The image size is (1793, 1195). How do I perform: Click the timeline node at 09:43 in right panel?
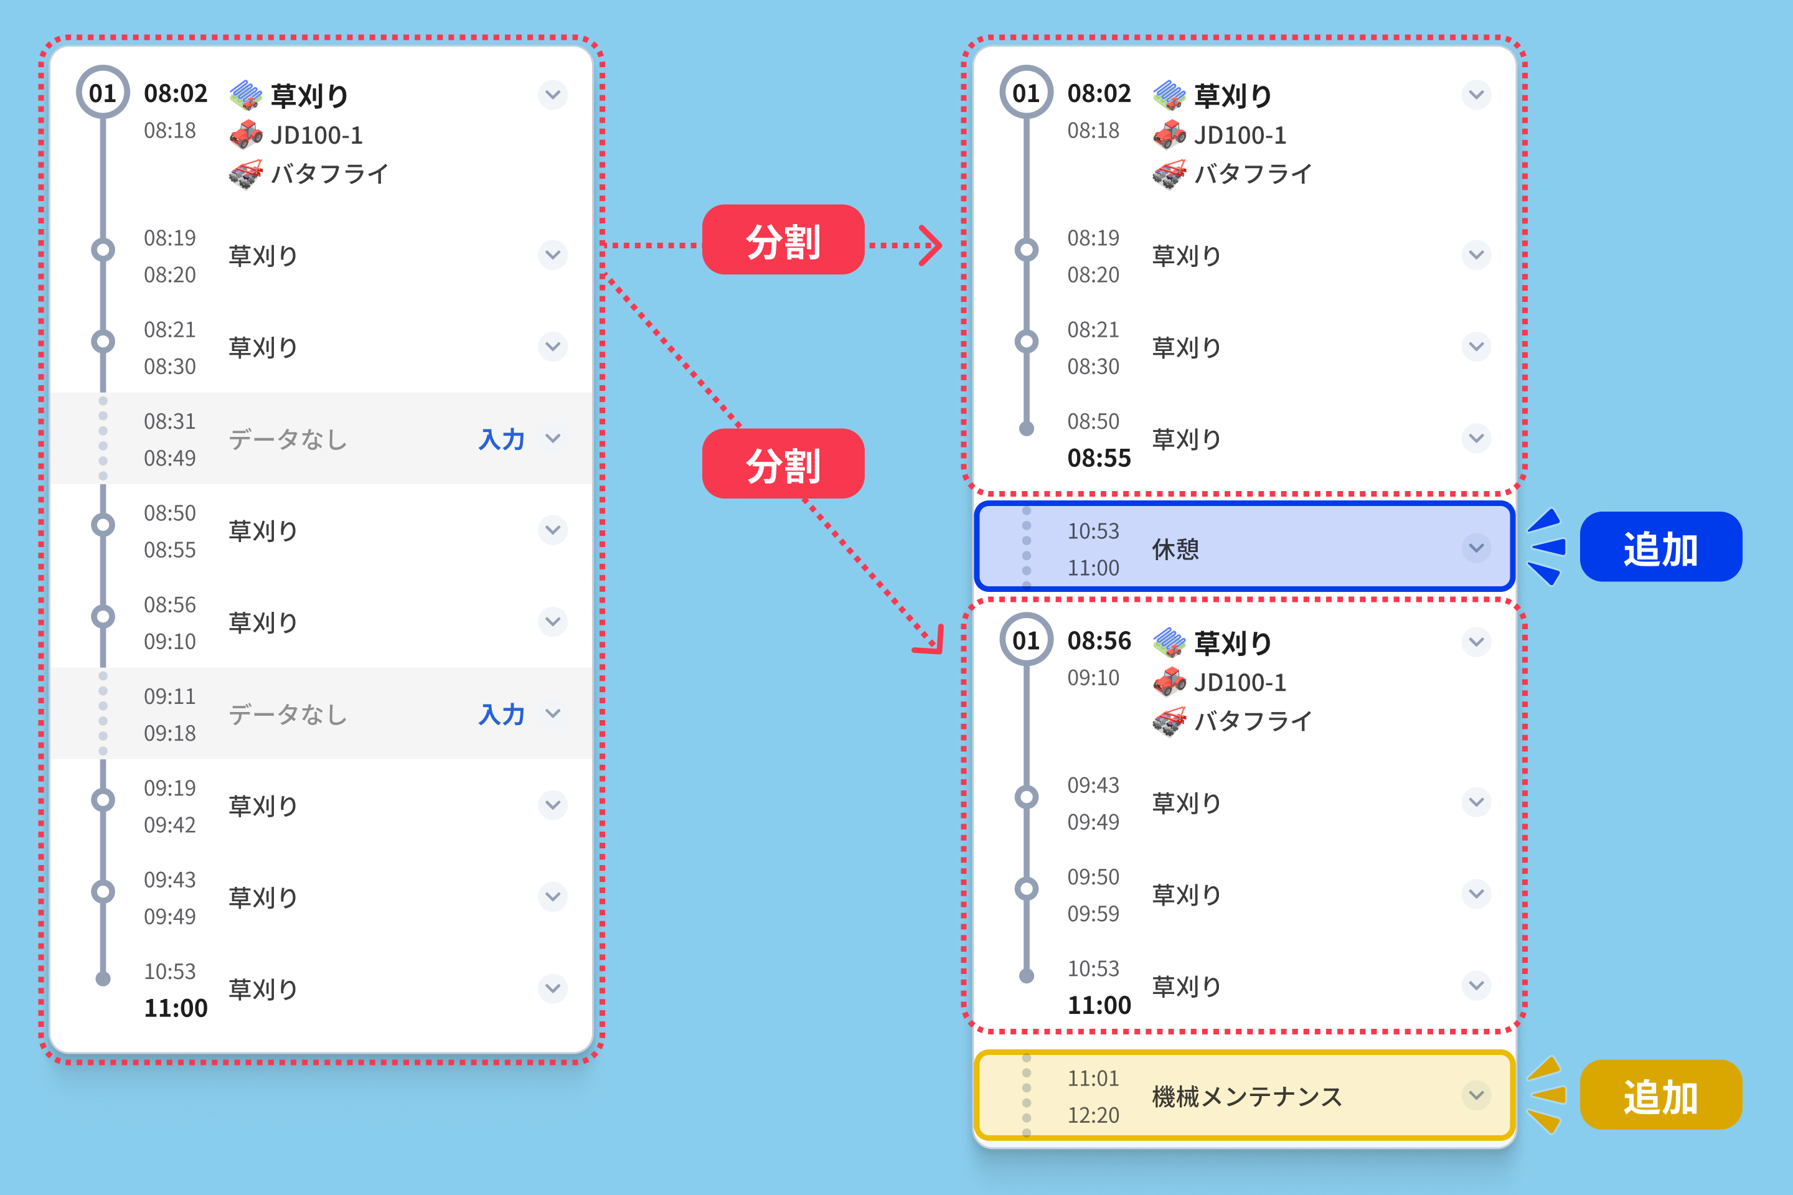tap(1026, 797)
